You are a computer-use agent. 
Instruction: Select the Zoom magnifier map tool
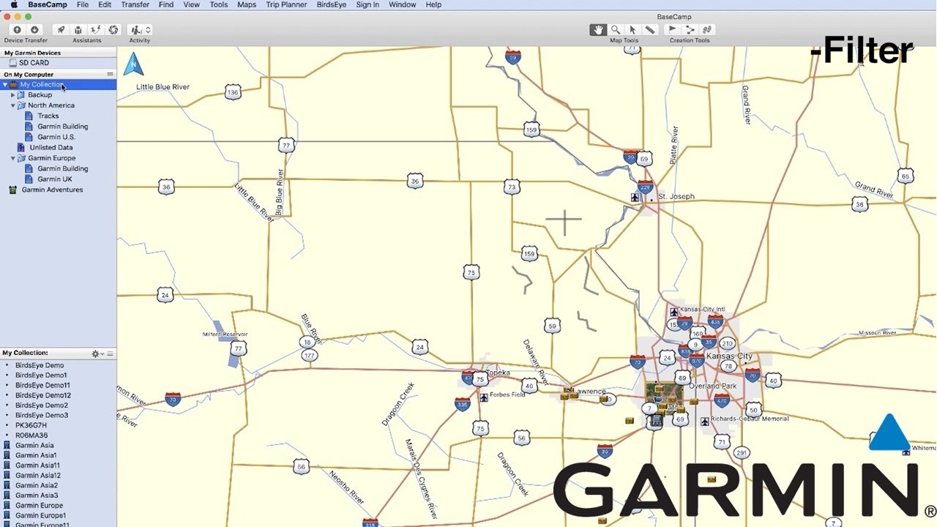click(616, 30)
